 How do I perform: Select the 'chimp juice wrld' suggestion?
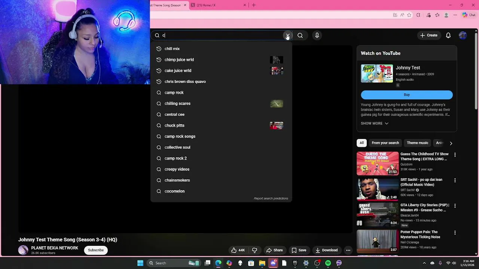pyautogui.click(x=221, y=60)
